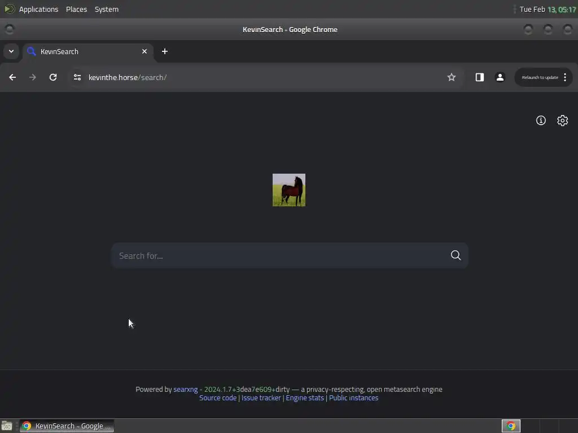Viewport: 578px width, 433px height.
Task: Click the show desktop icon in taskbar
Action: (x=7, y=426)
